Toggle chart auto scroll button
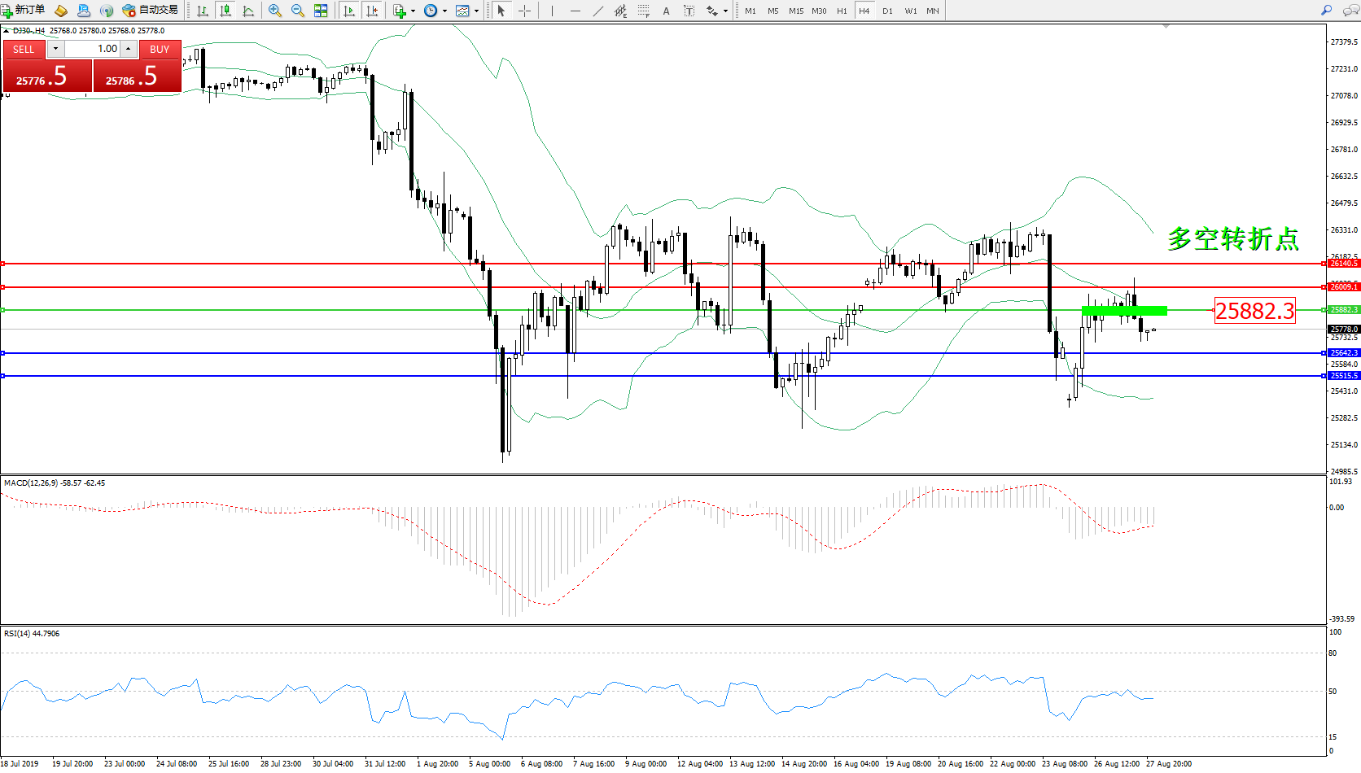 click(349, 11)
